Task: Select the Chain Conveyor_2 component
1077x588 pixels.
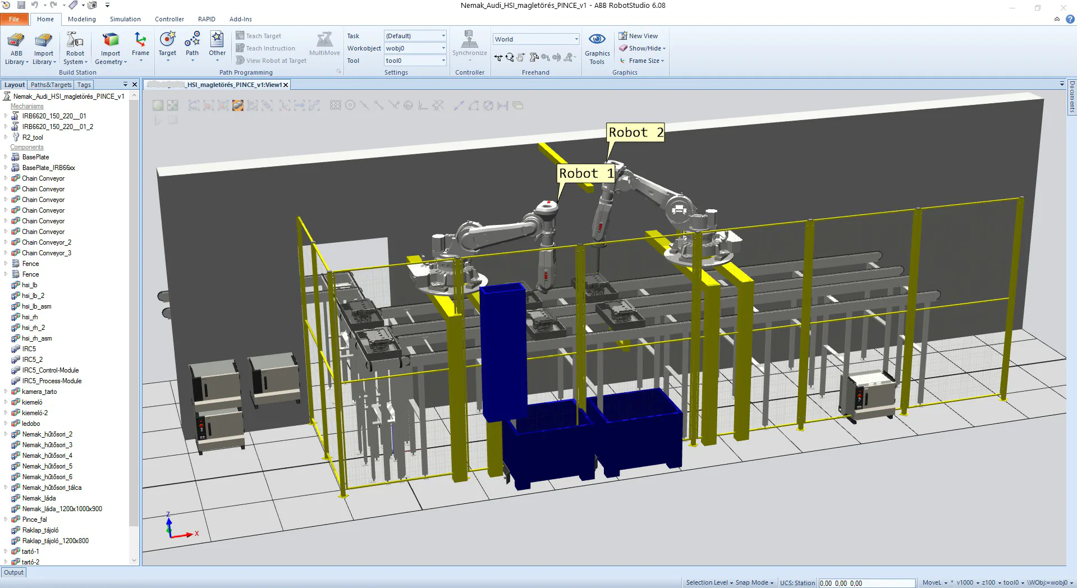Action: coord(47,242)
